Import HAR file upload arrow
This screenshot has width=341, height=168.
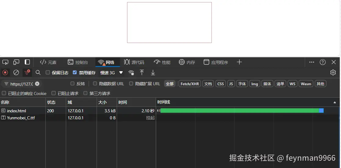[142, 72]
